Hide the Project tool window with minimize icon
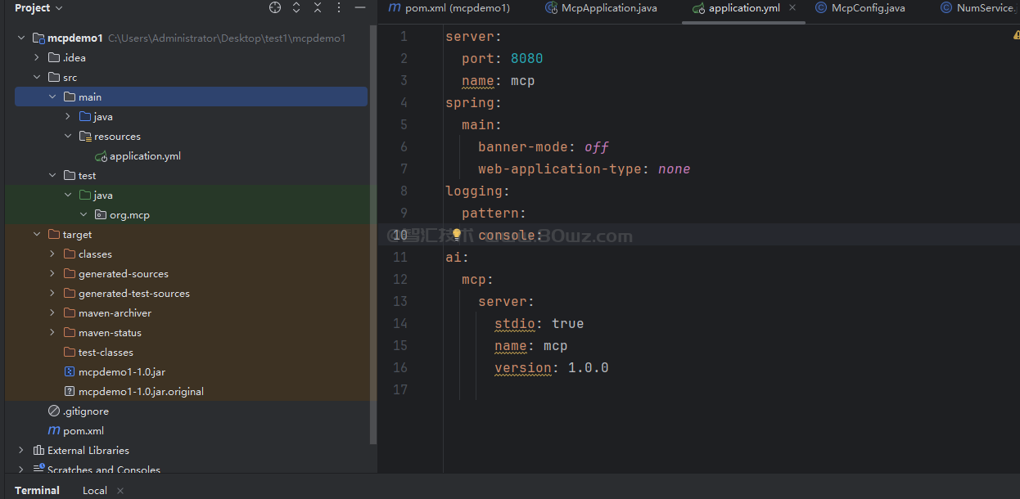Viewport: 1020px width, 499px height. [360, 7]
